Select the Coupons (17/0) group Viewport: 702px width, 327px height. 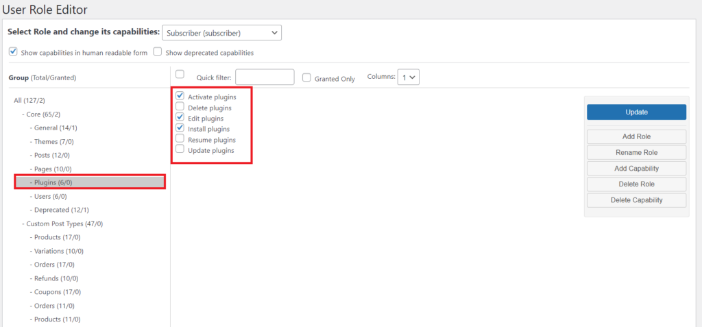(x=54, y=292)
